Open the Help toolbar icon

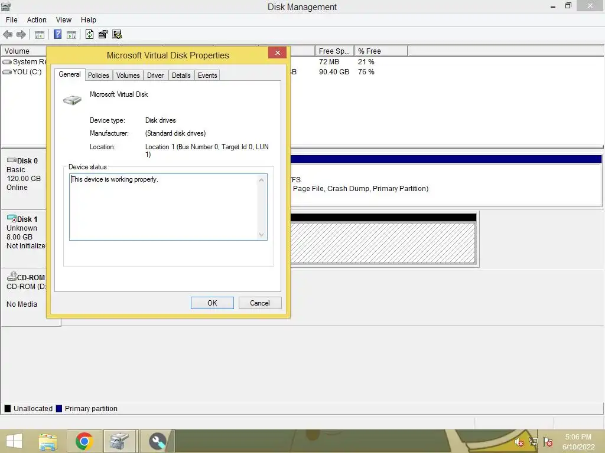[x=57, y=35]
